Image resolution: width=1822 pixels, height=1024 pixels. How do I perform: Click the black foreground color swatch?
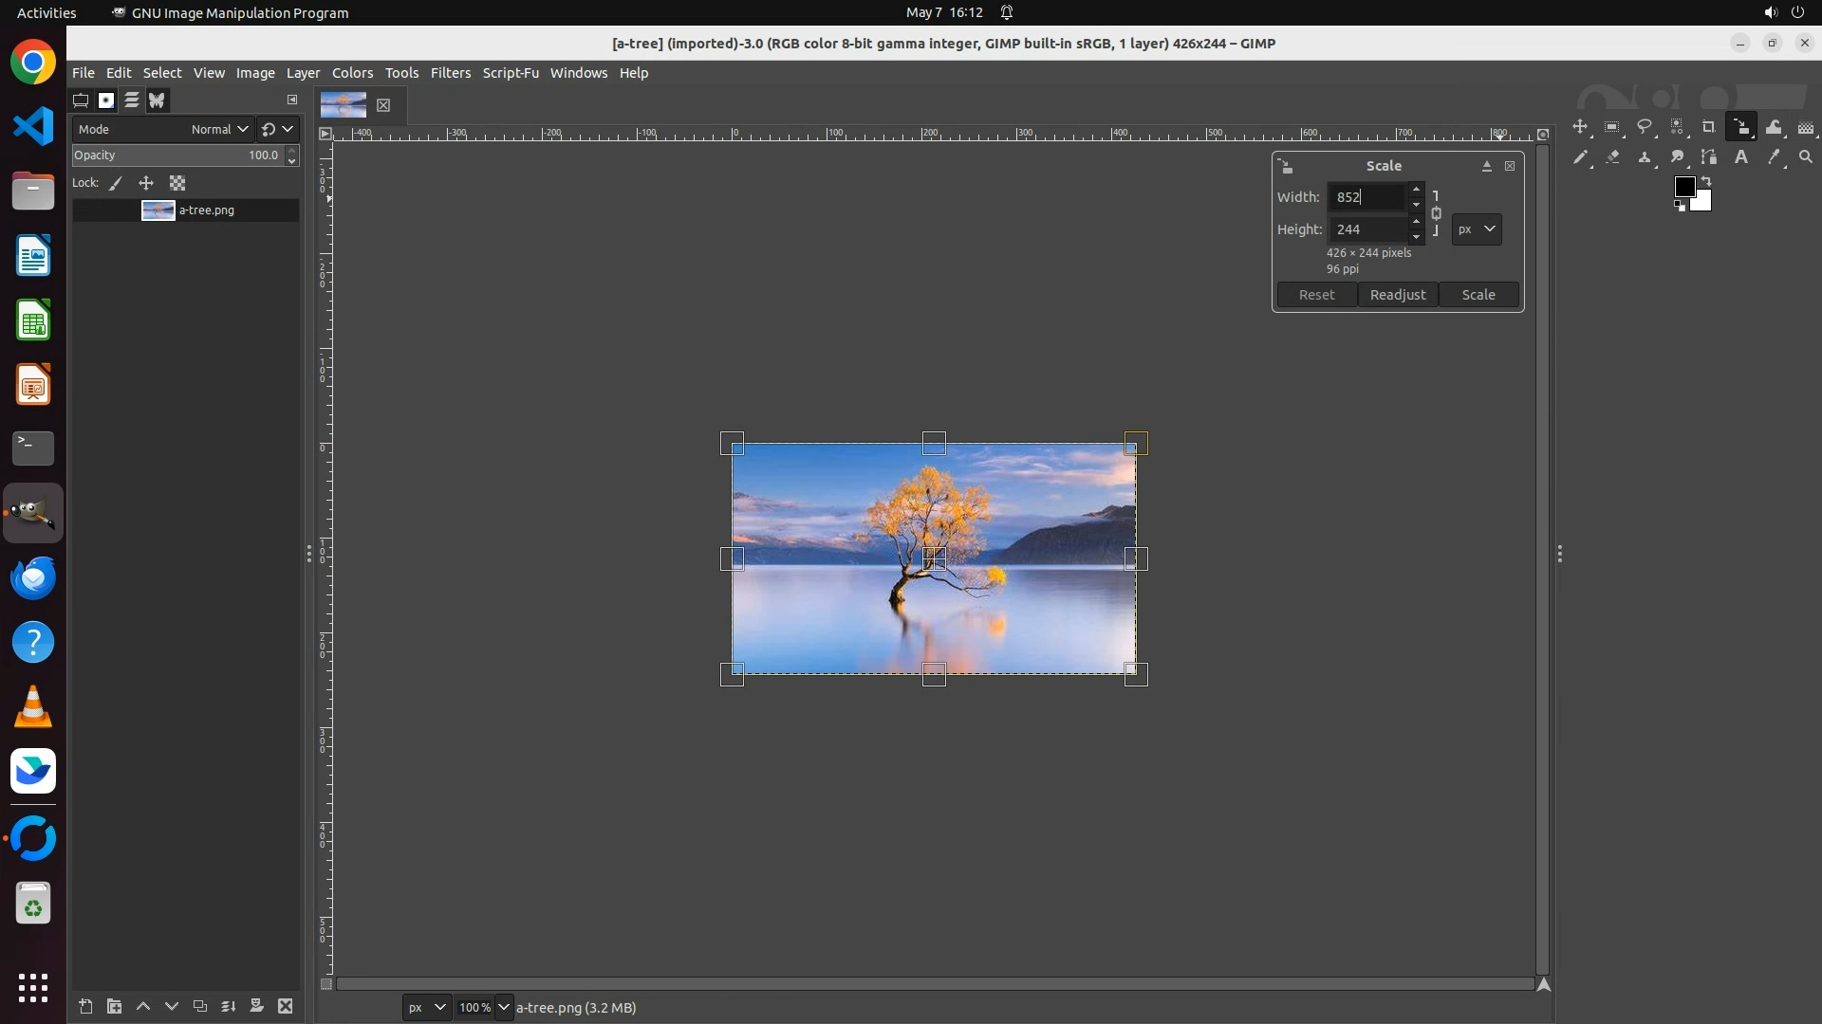click(x=1684, y=186)
